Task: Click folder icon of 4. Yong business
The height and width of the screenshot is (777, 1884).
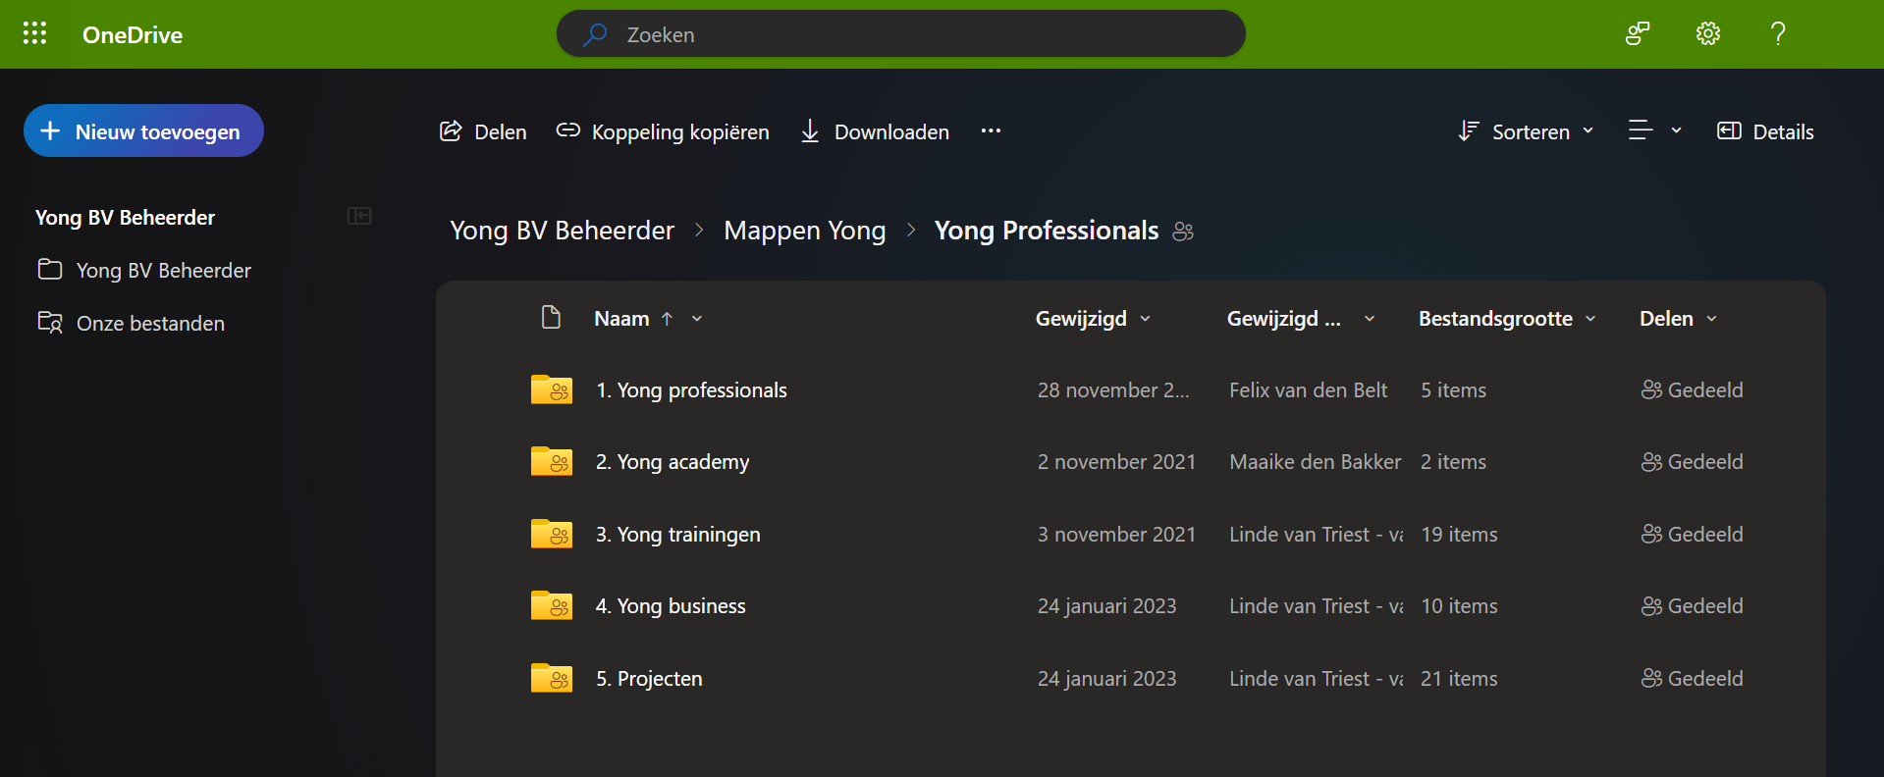Action: 552,605
